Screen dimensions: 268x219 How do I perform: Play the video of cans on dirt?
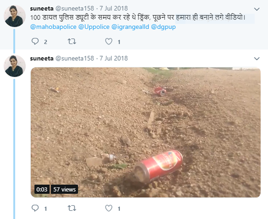click(x=146, y=132)
